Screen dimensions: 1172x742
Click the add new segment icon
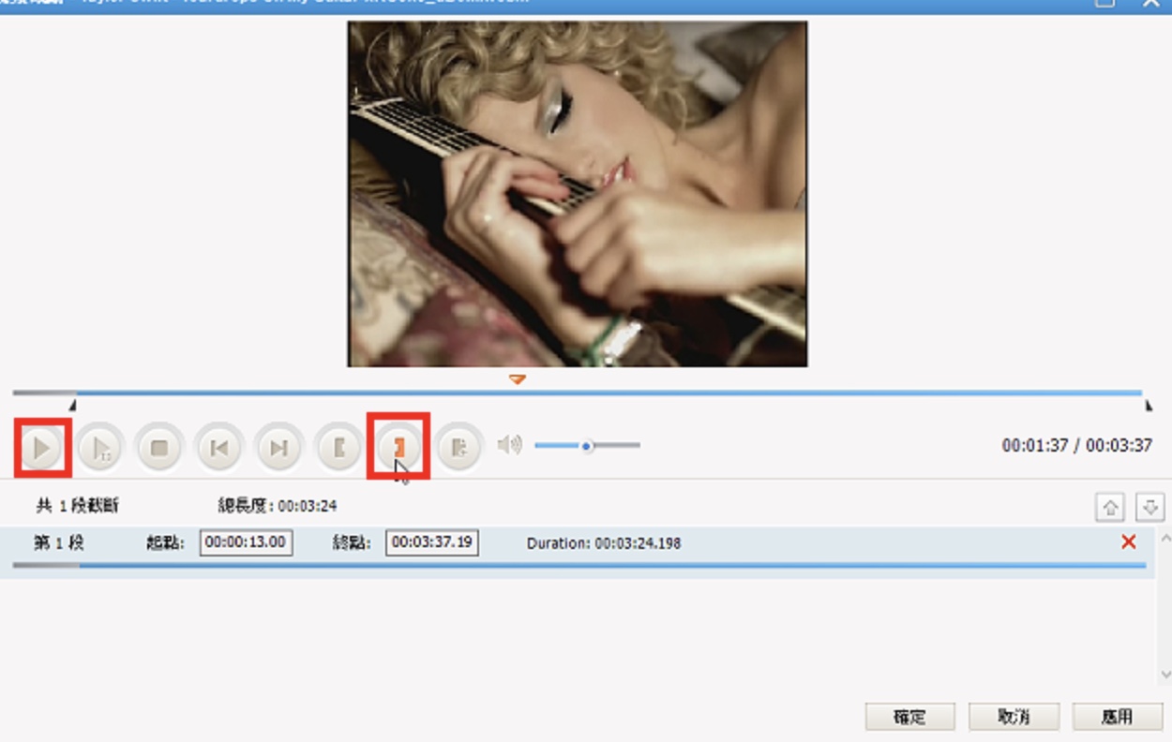pos(458,448)
